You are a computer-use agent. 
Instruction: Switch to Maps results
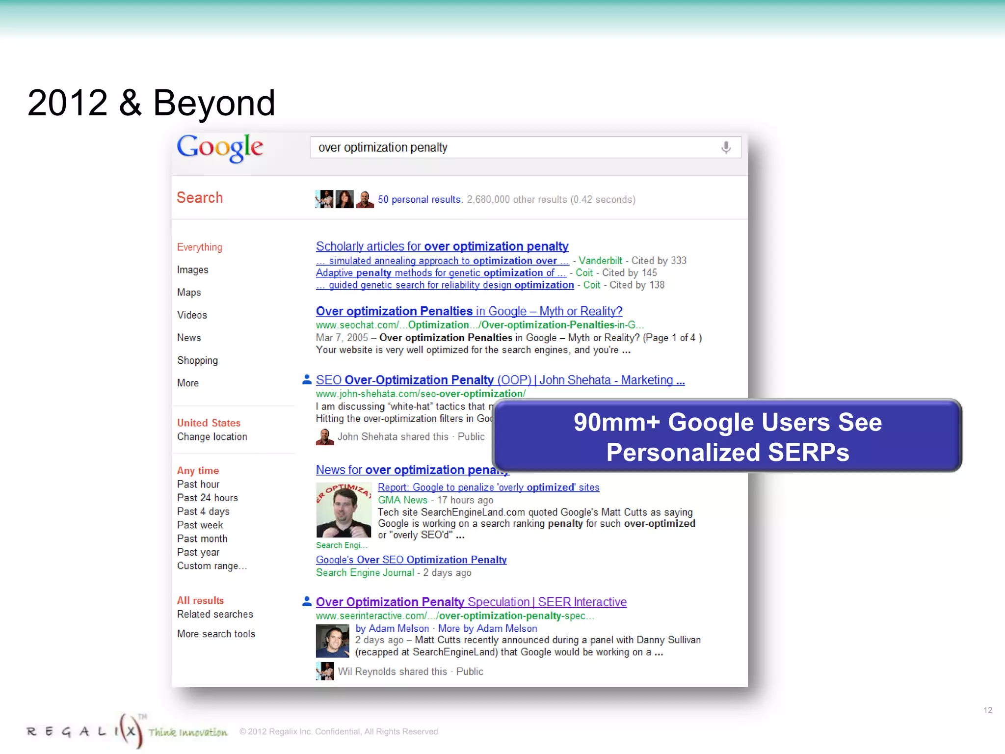[x=189, y=293]
